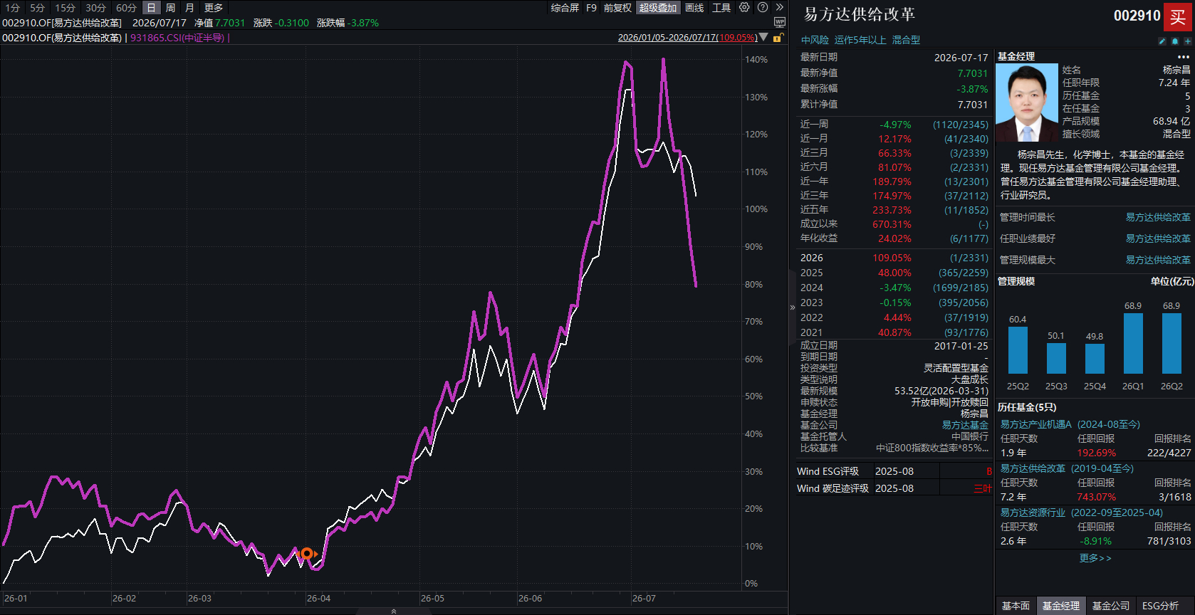Switch to 周 weekly period
This screenshot has height=615, width=1195.
tap(170, 8)
